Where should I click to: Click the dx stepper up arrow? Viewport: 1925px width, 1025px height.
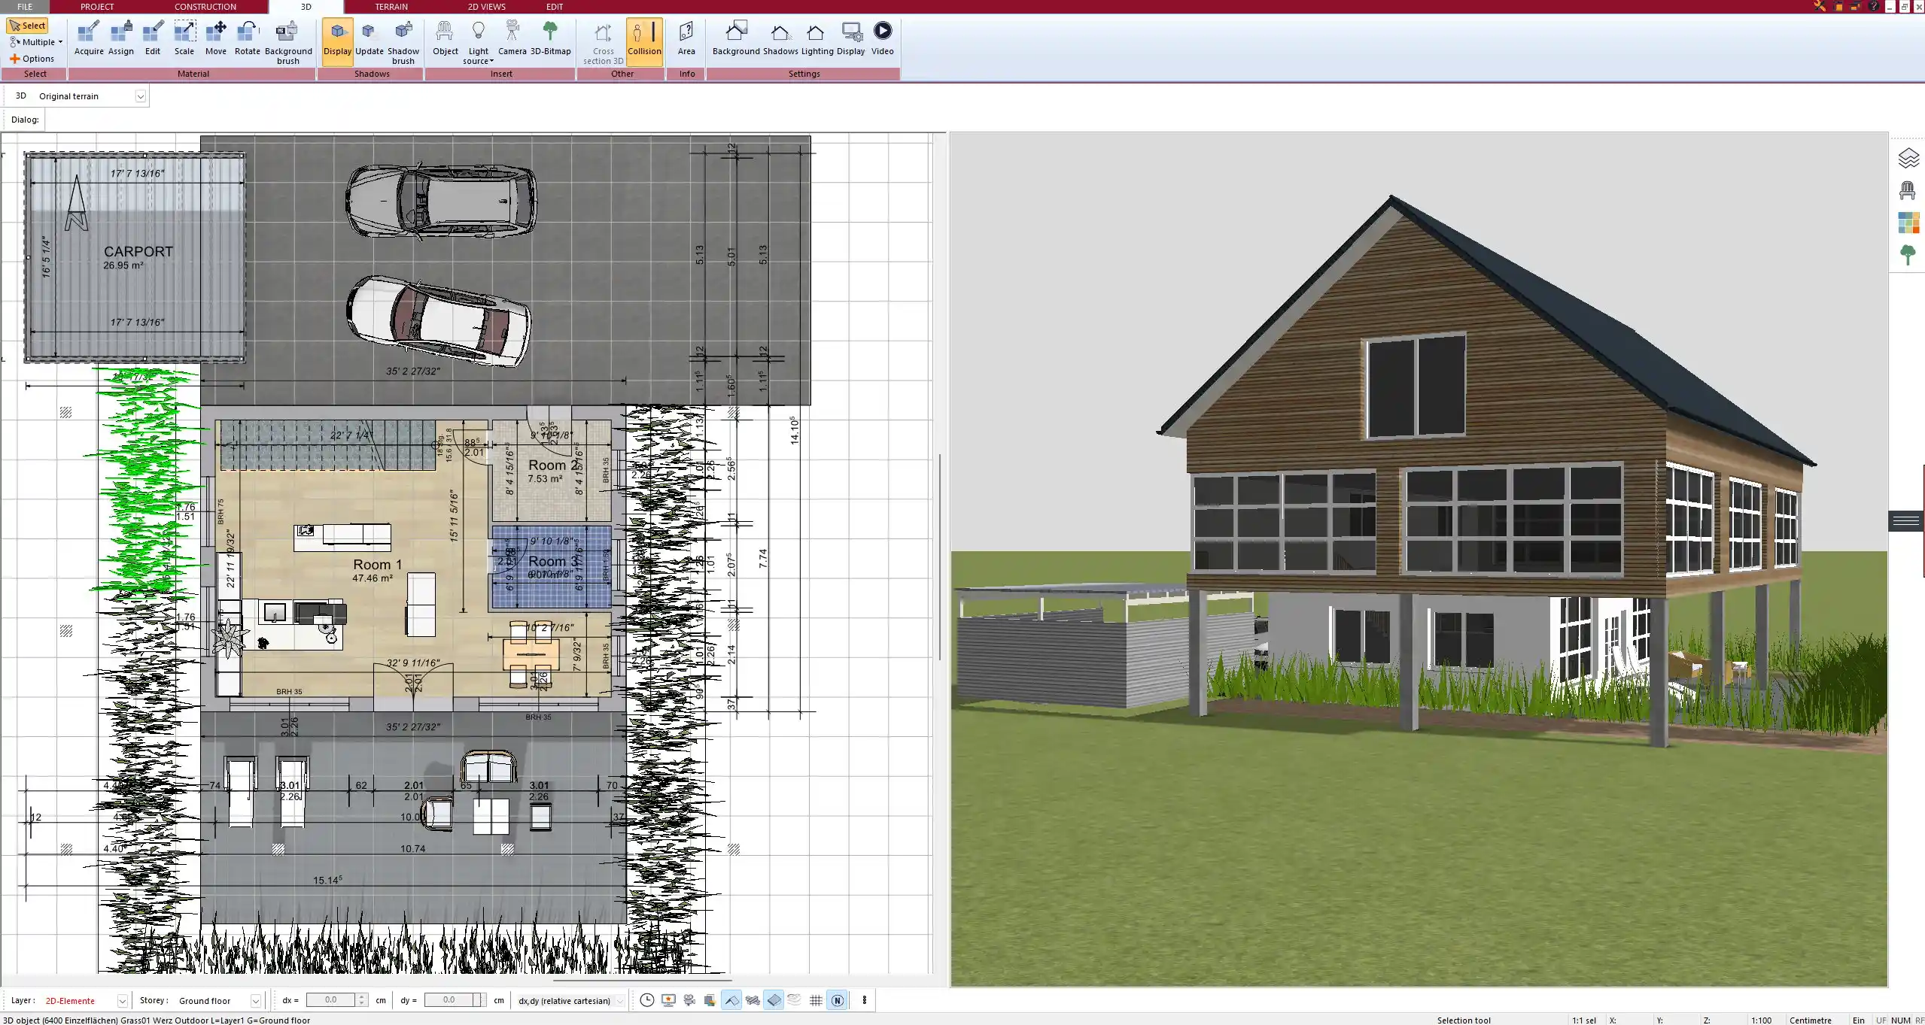[362, 996]
